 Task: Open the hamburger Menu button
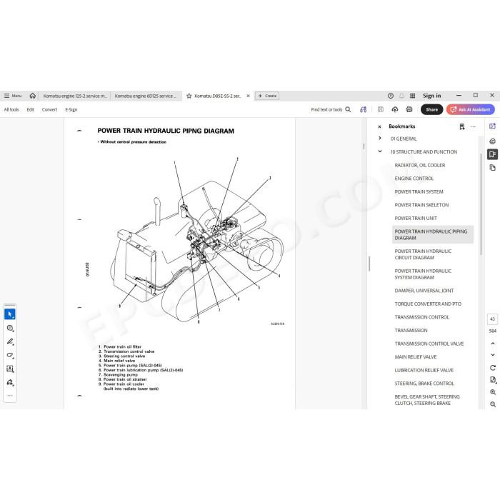point(13,96)
